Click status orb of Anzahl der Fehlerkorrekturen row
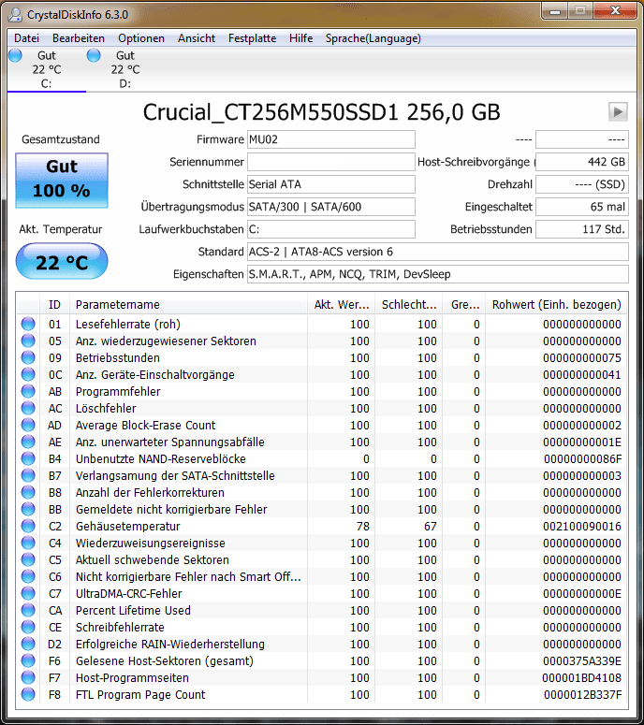Screen dimensions: 644x725 click(28, 492)
